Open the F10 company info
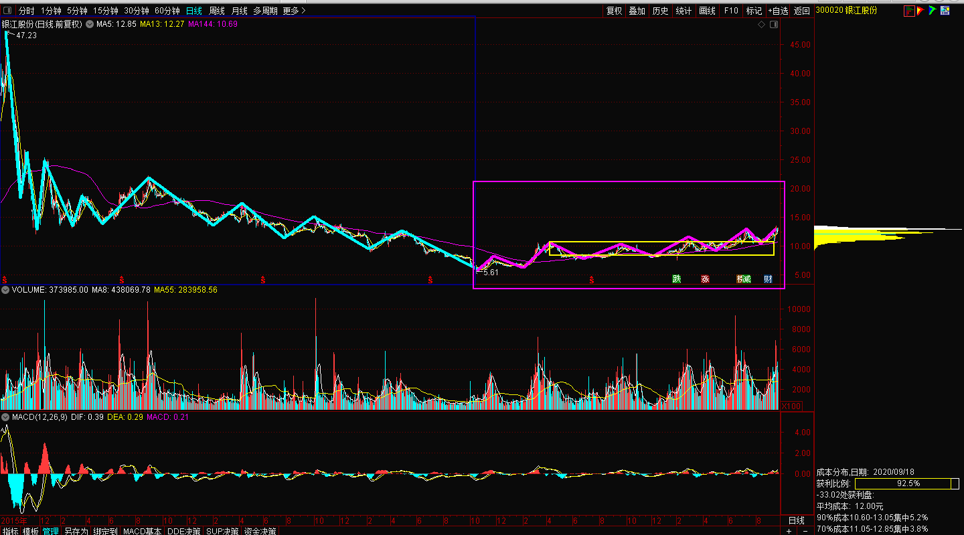 click(x=731, y=11)
